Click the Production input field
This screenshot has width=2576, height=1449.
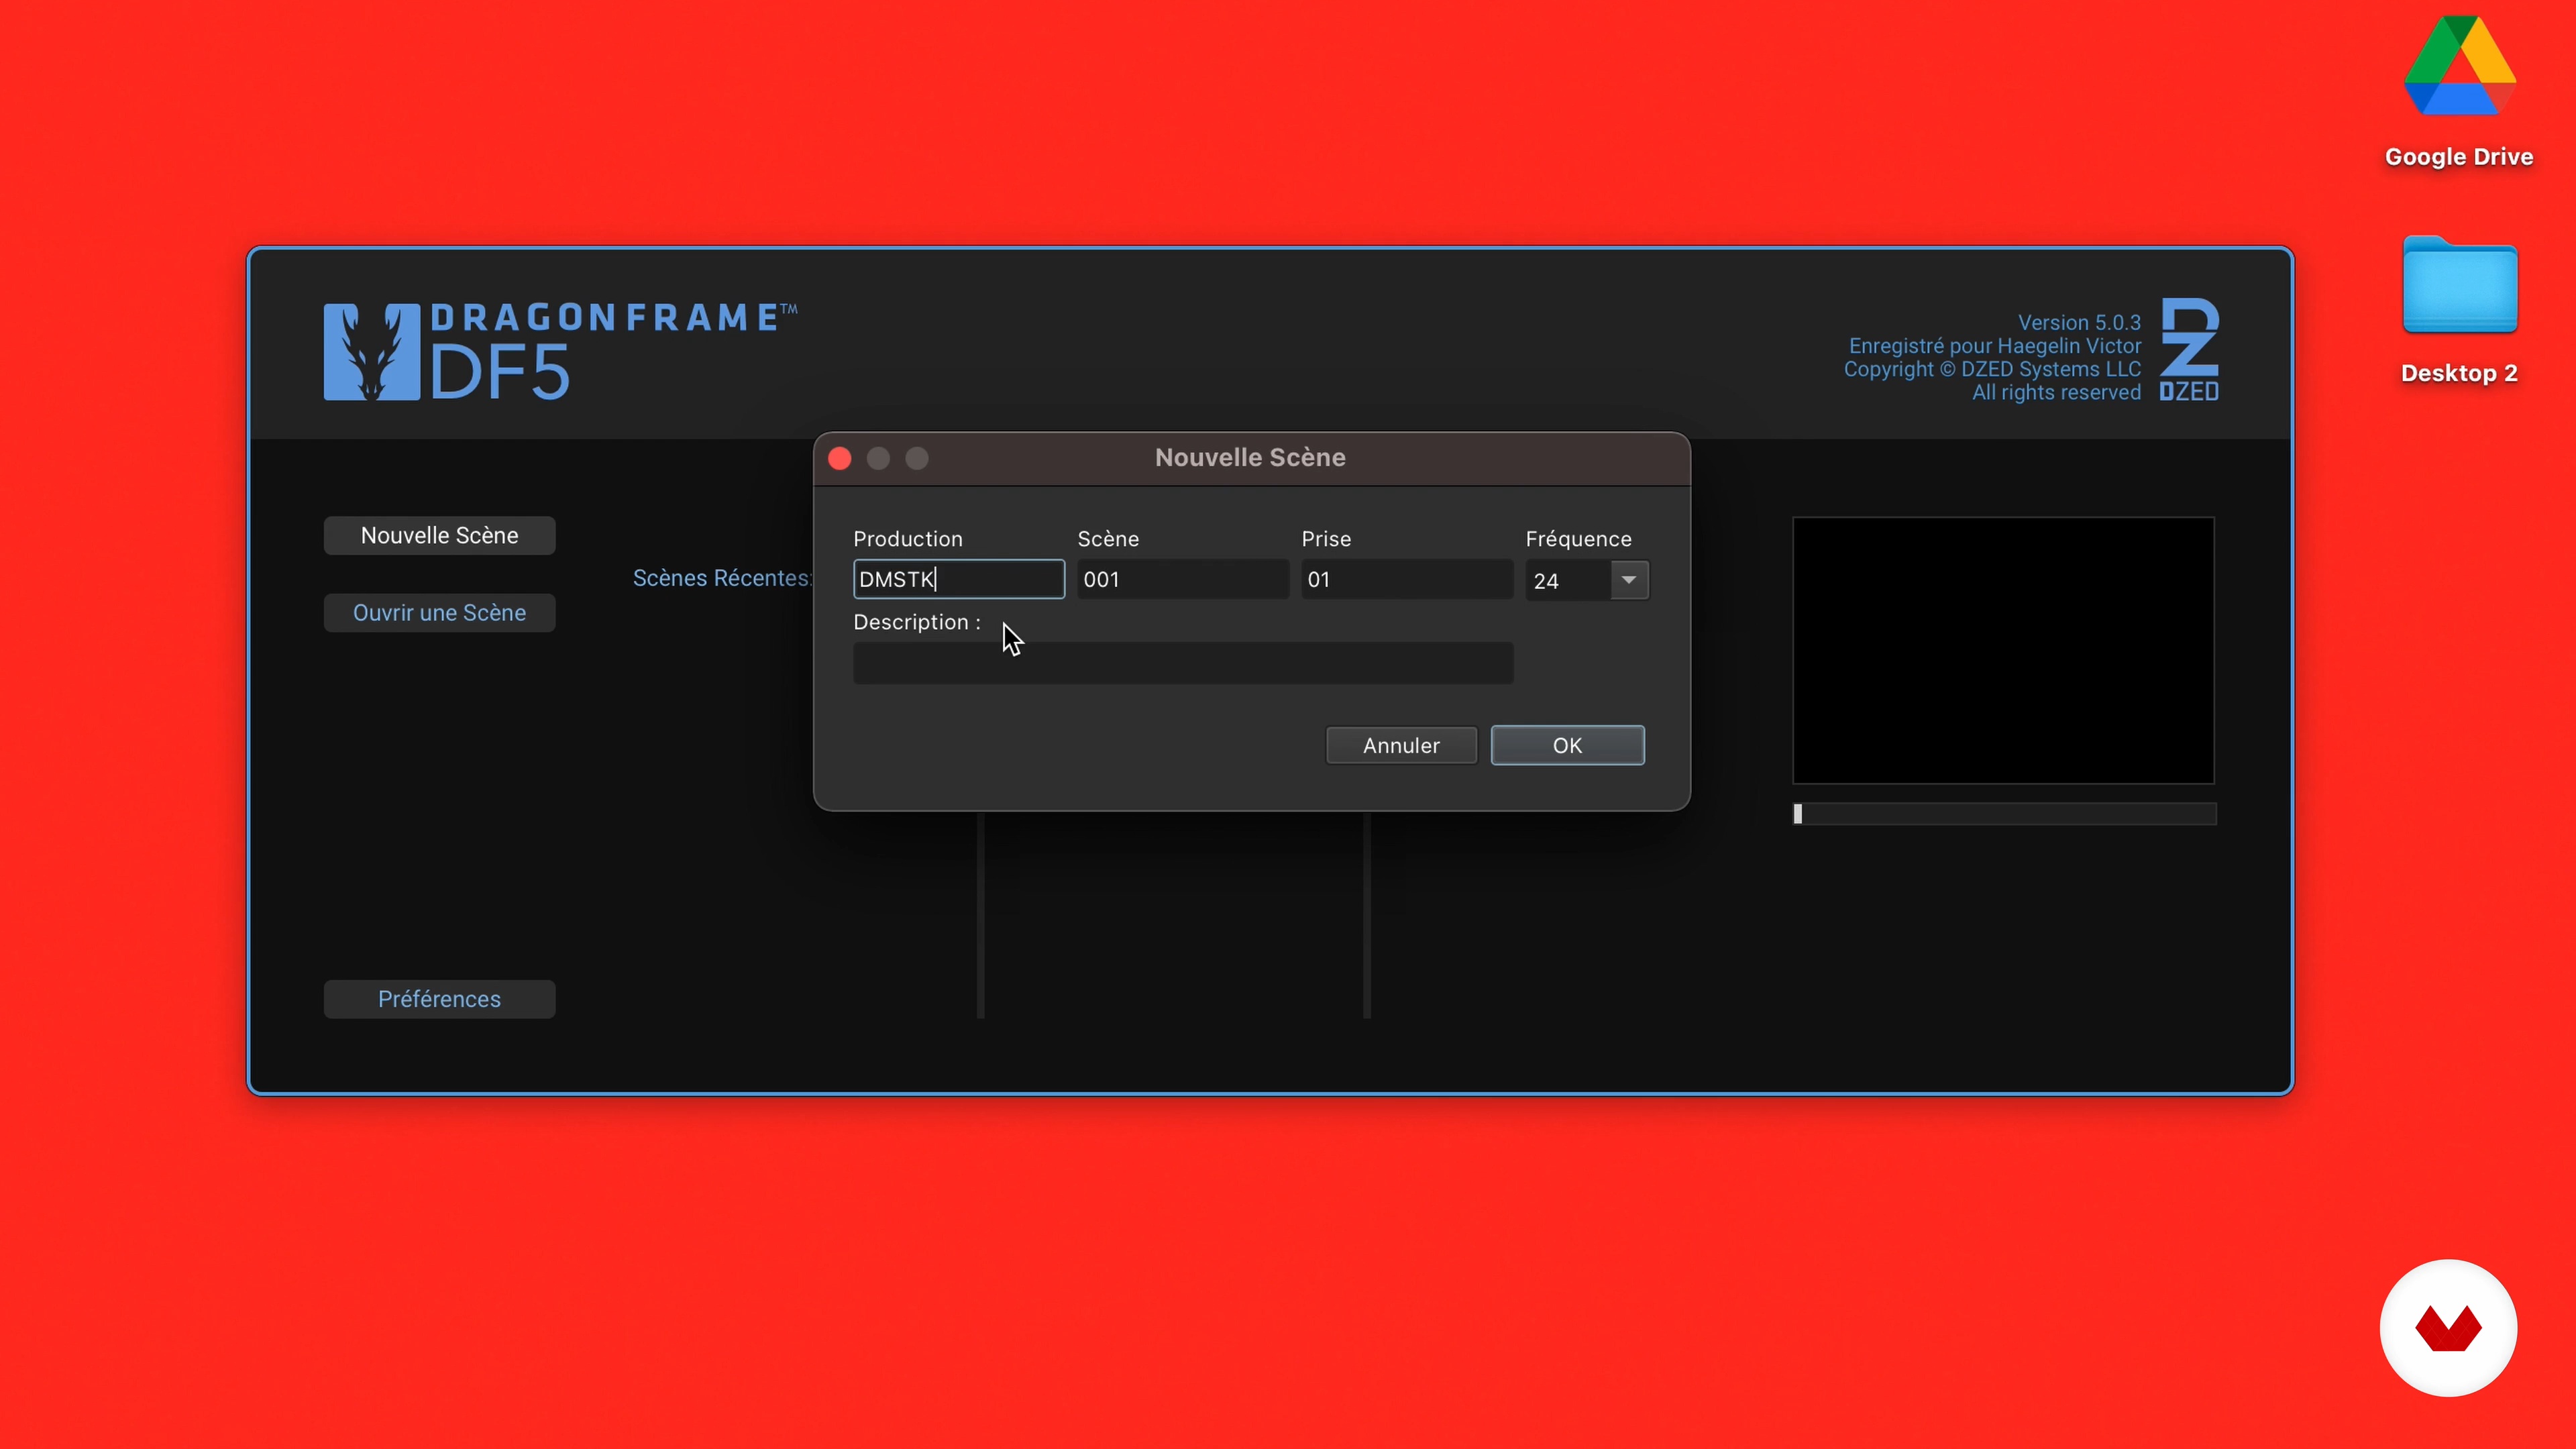point(959,579)
